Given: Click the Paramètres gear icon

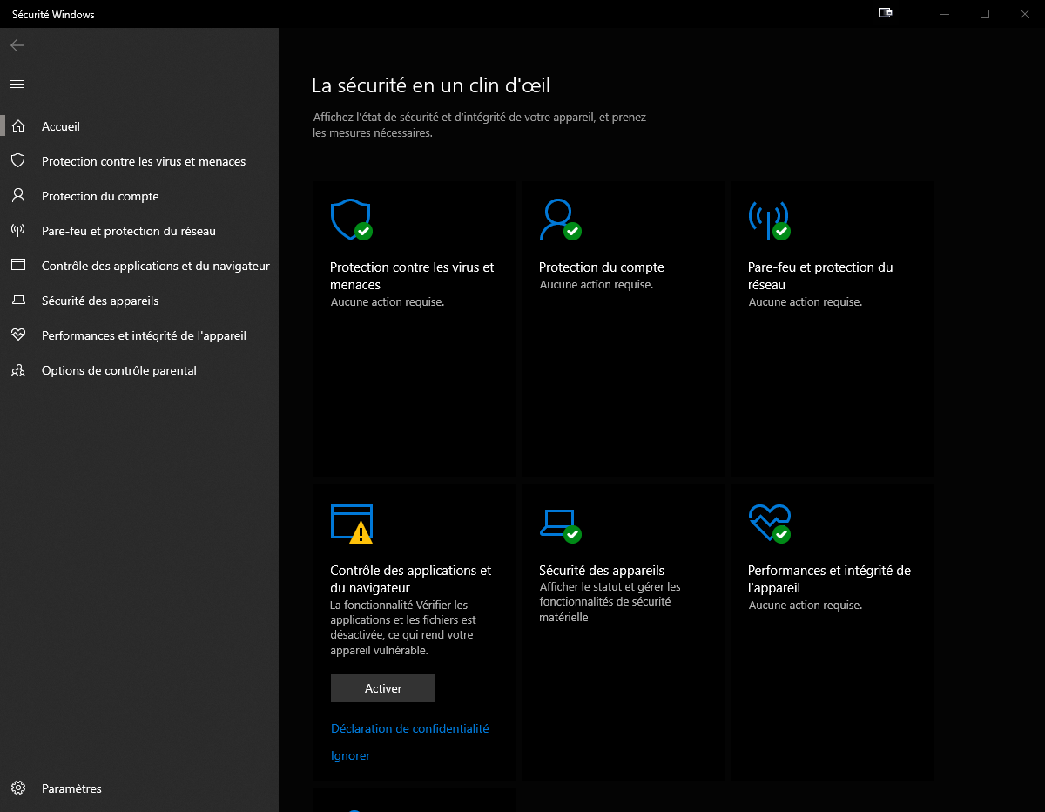Looking at the screenshot, I should pyautogui.click(x=17, y=788).
